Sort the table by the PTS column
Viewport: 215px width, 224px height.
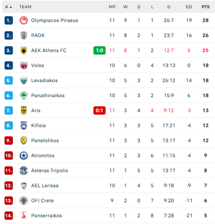point(205,7)
